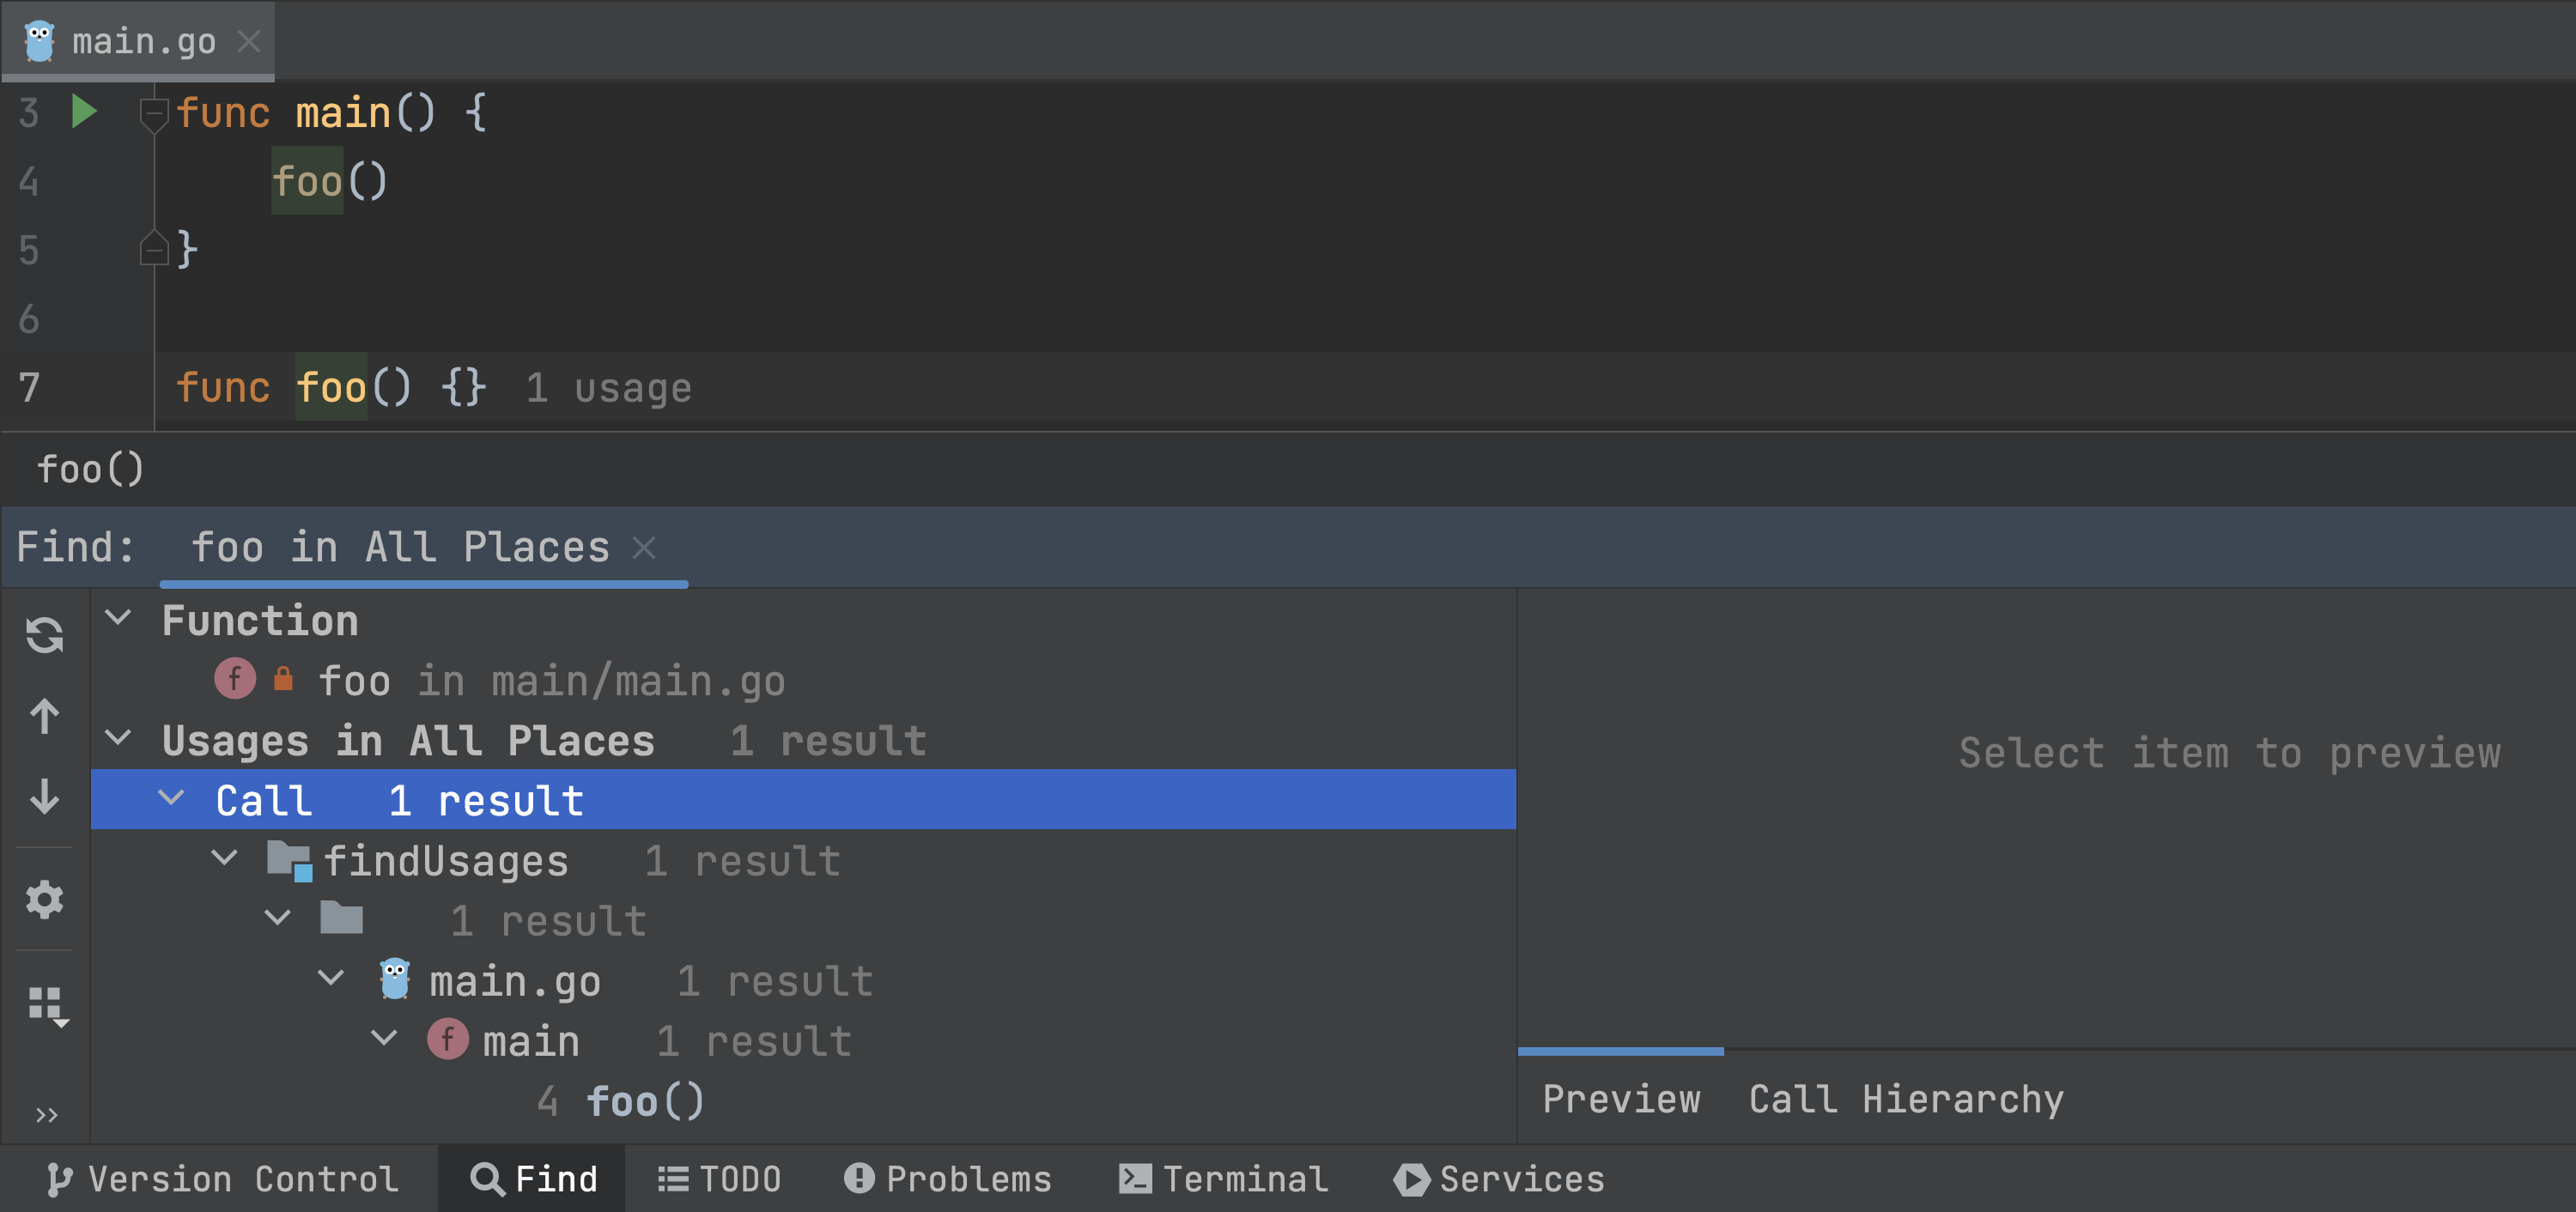Open the Version Control tool window

(222, 1179)
